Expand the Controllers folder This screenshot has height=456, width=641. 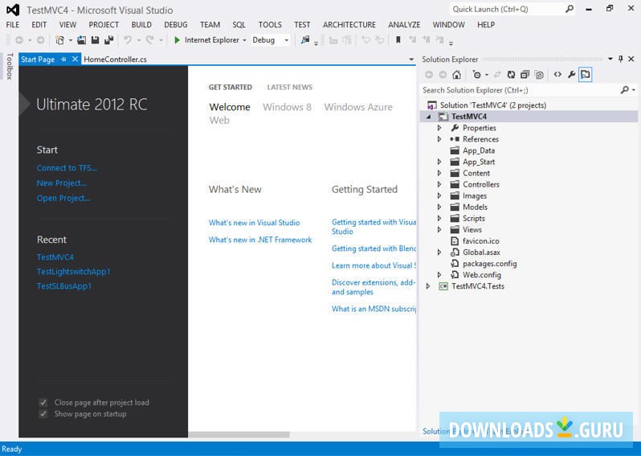(439, 185)
